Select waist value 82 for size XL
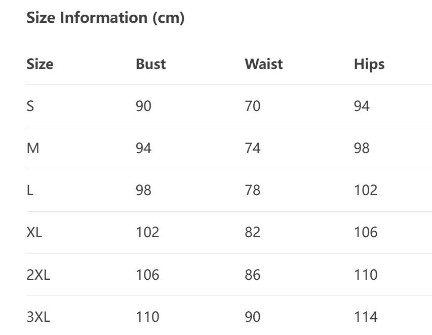432x335 pixels. click(x=253, y=232)
